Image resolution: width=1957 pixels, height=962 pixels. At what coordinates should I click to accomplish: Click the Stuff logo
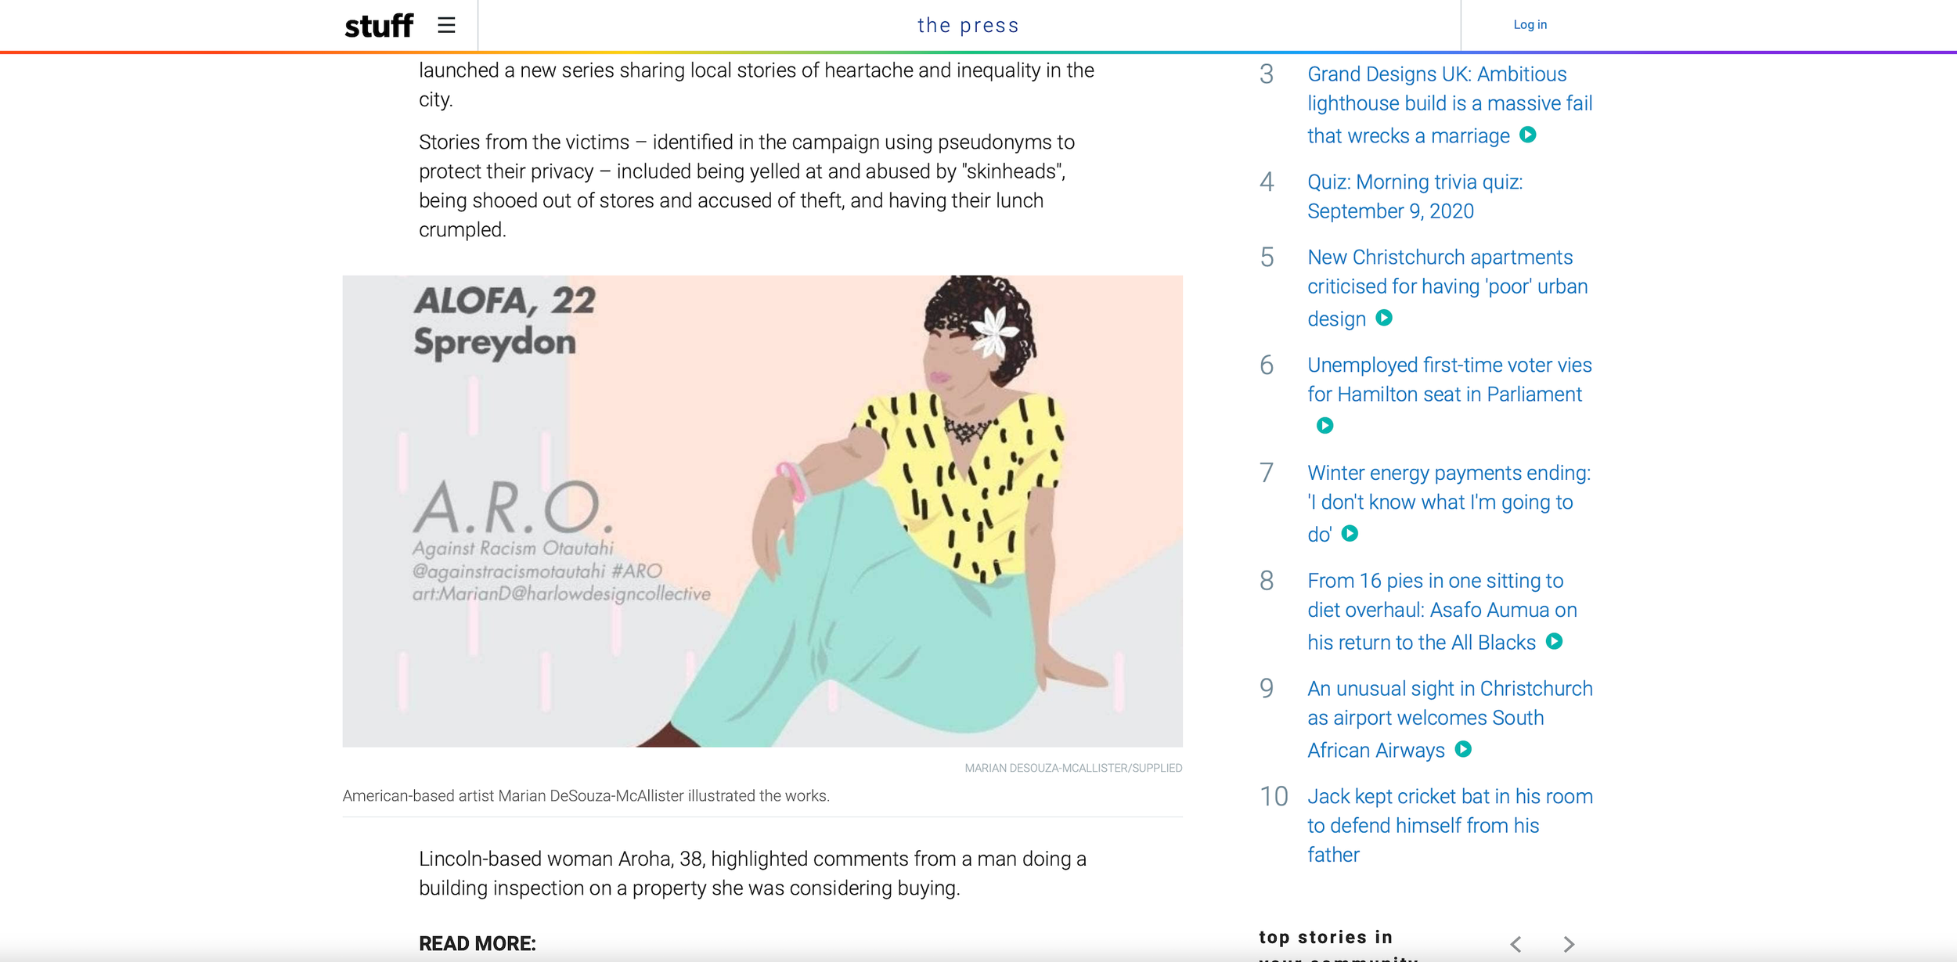coord(379,26)
